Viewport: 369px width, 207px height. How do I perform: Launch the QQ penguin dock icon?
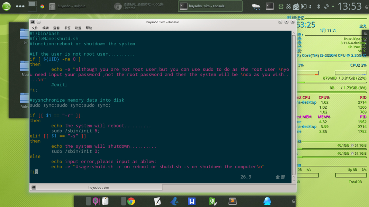coord(267,201)
